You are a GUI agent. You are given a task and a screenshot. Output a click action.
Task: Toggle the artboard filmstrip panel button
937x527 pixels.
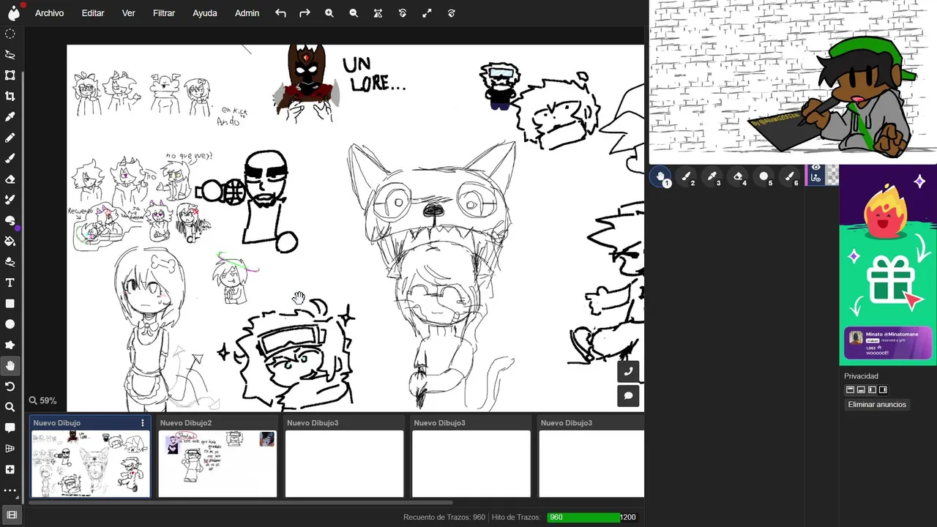[12, 515]
